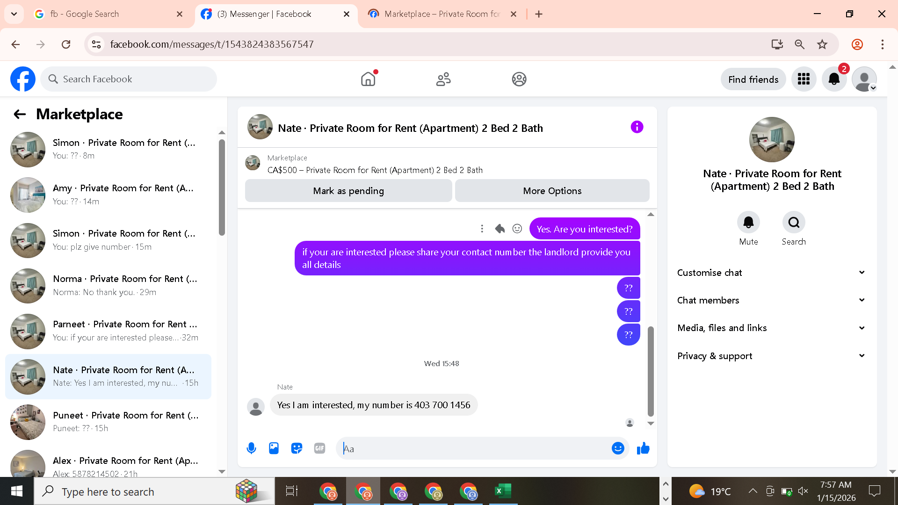The width and height of the screenshot is (898, 505).
Task: Click the conversation list scrollbar
Action: 222,187
